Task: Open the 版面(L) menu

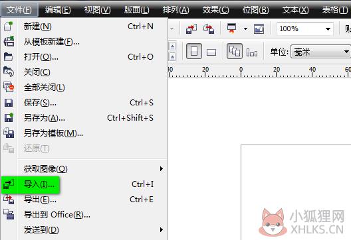Action: point(136,10)
